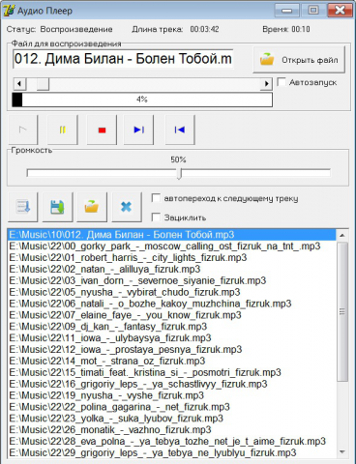
Task: Select 06_natali o_bozhe_kakoy_muzhchina track
Action: tap(171, 304)
